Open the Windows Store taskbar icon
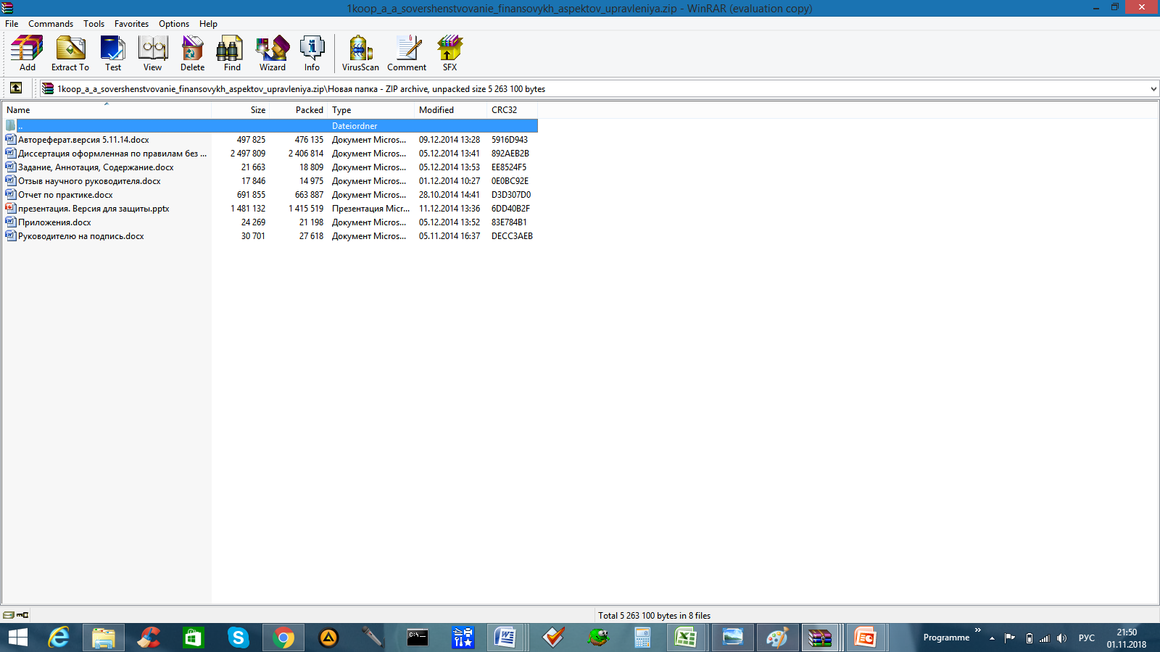 pos(193,638)
